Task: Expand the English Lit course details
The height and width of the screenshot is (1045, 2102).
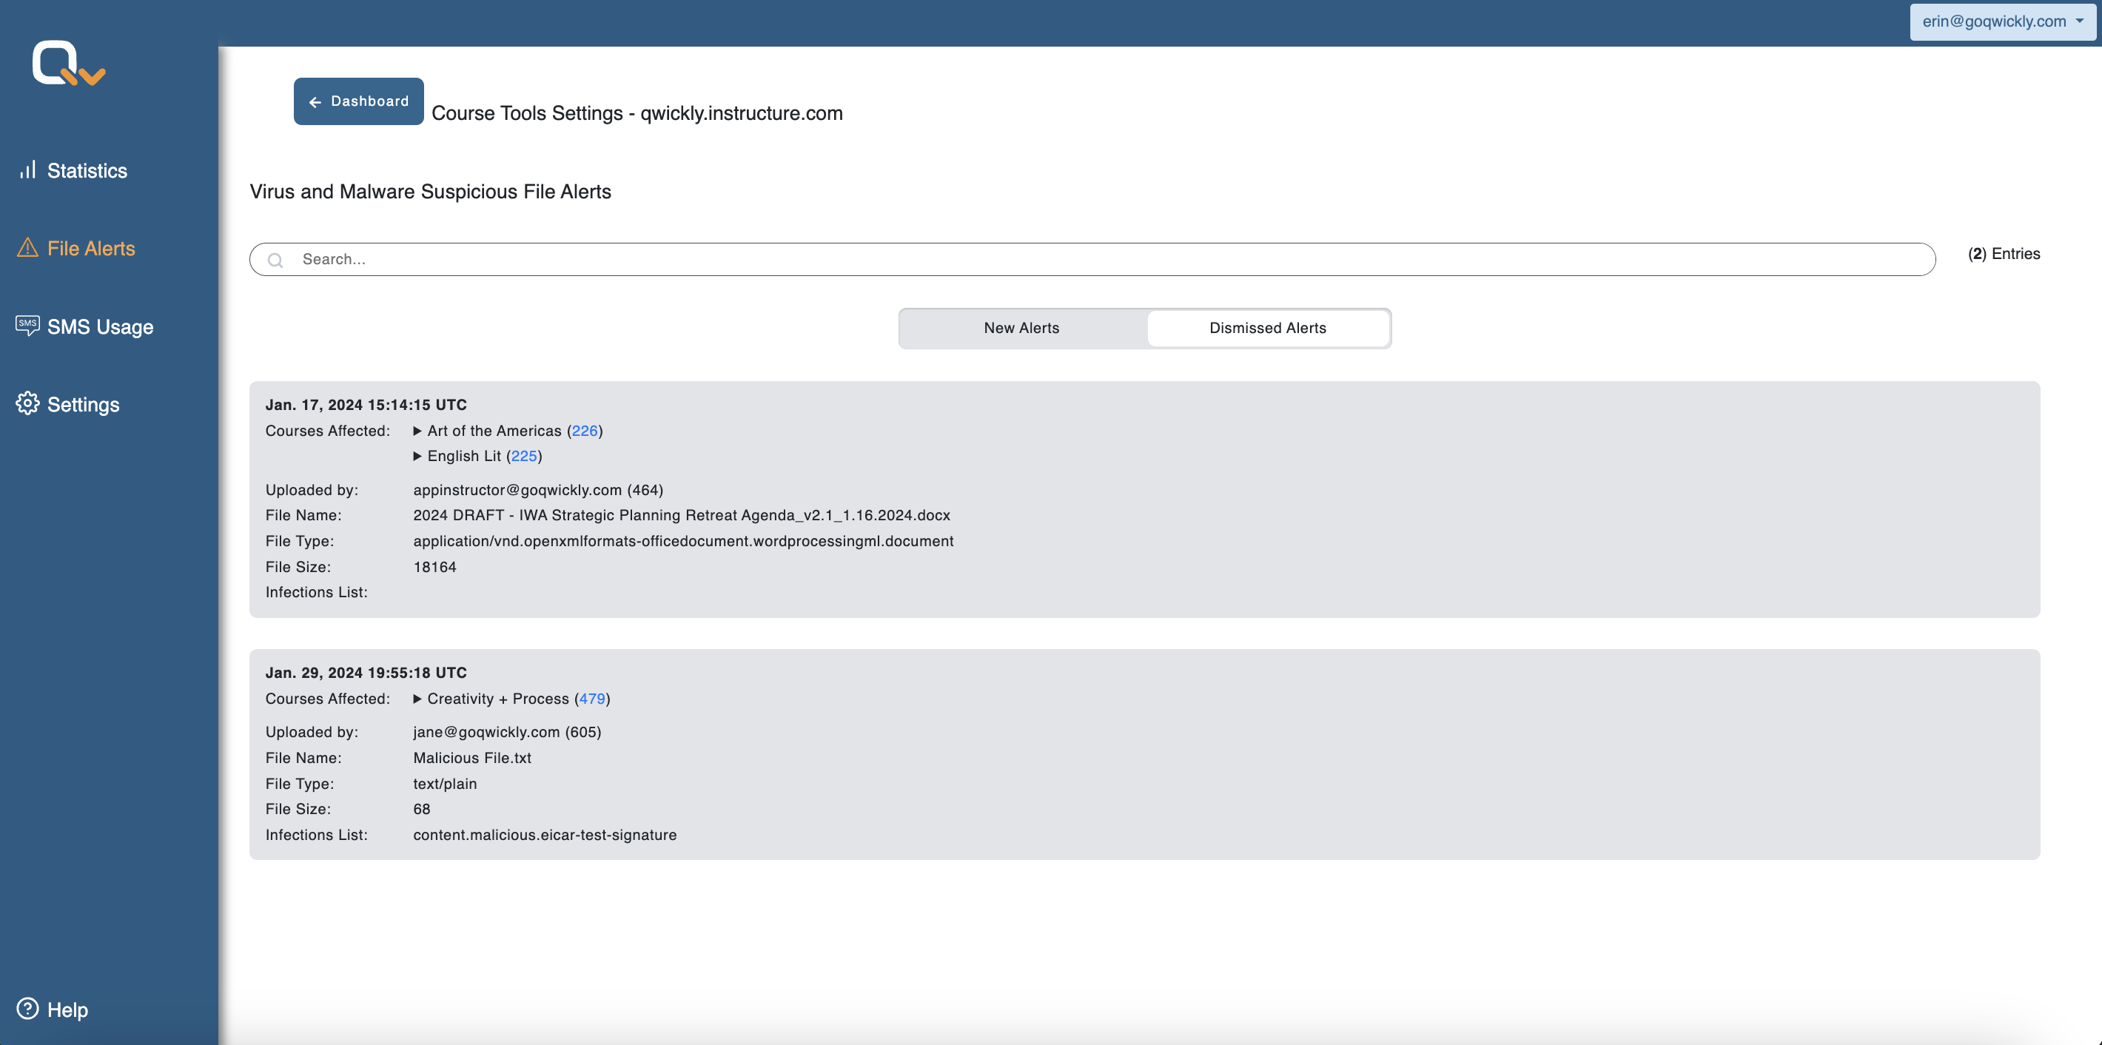Action: [417, 456]
